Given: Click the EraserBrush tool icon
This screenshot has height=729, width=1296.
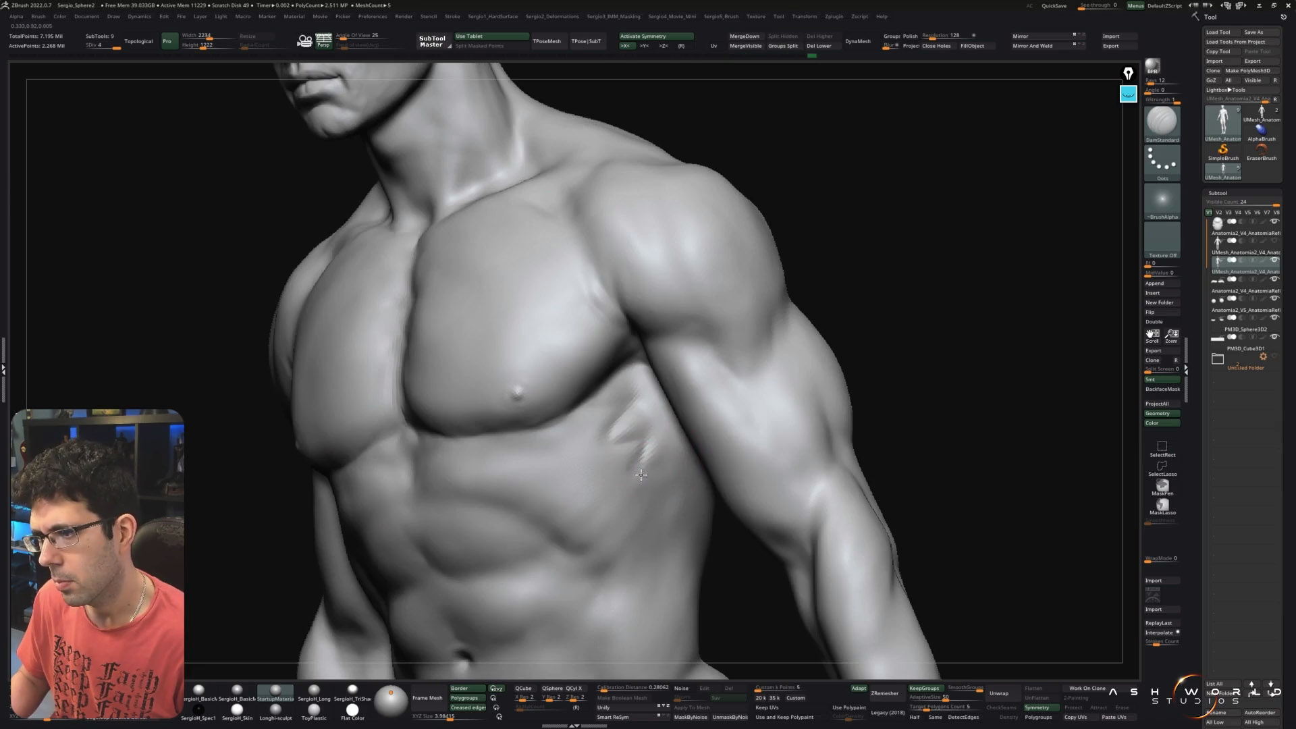Looking at the screenshot, I should pyautogui.click(x=1261, y=150).
